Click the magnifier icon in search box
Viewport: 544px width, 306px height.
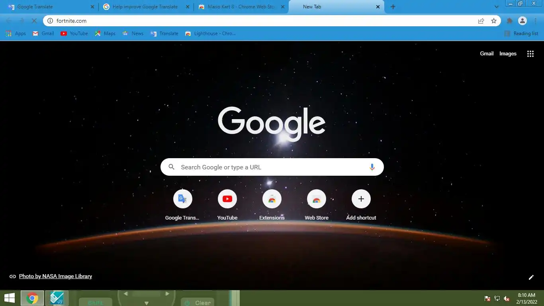172,167
